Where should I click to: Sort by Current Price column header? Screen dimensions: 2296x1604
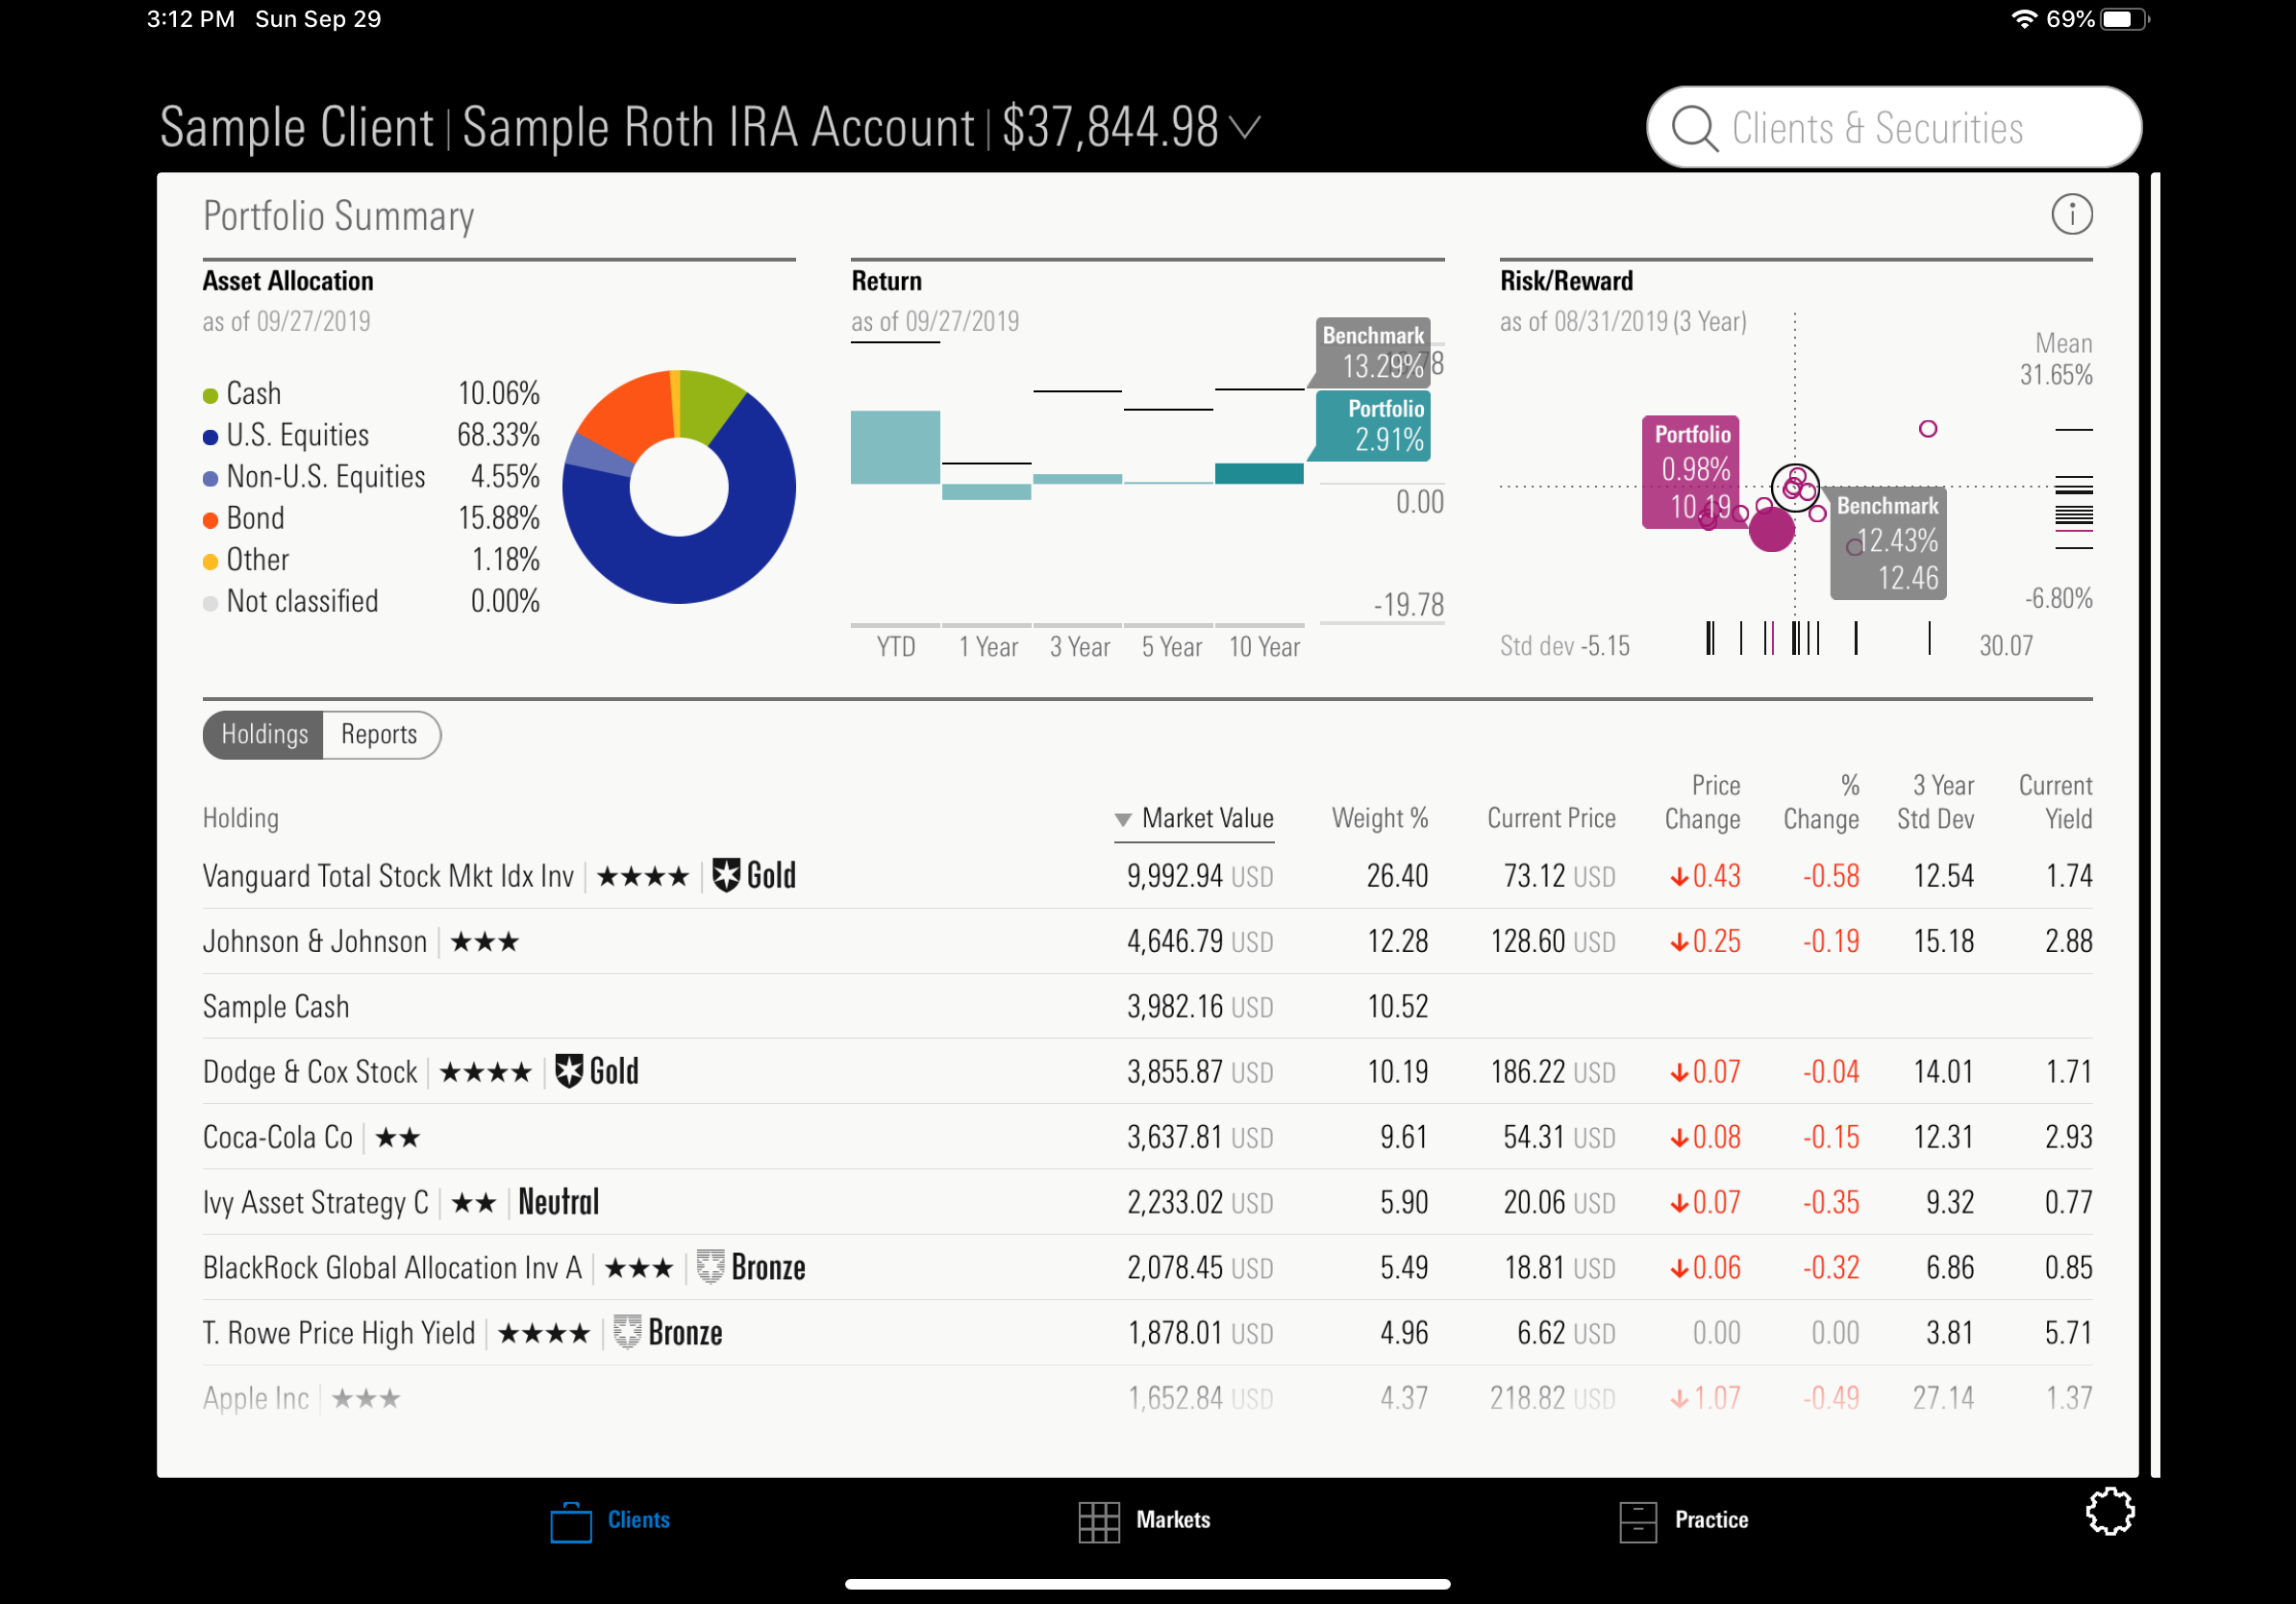pyautogui.click(x=1551, y=819)
